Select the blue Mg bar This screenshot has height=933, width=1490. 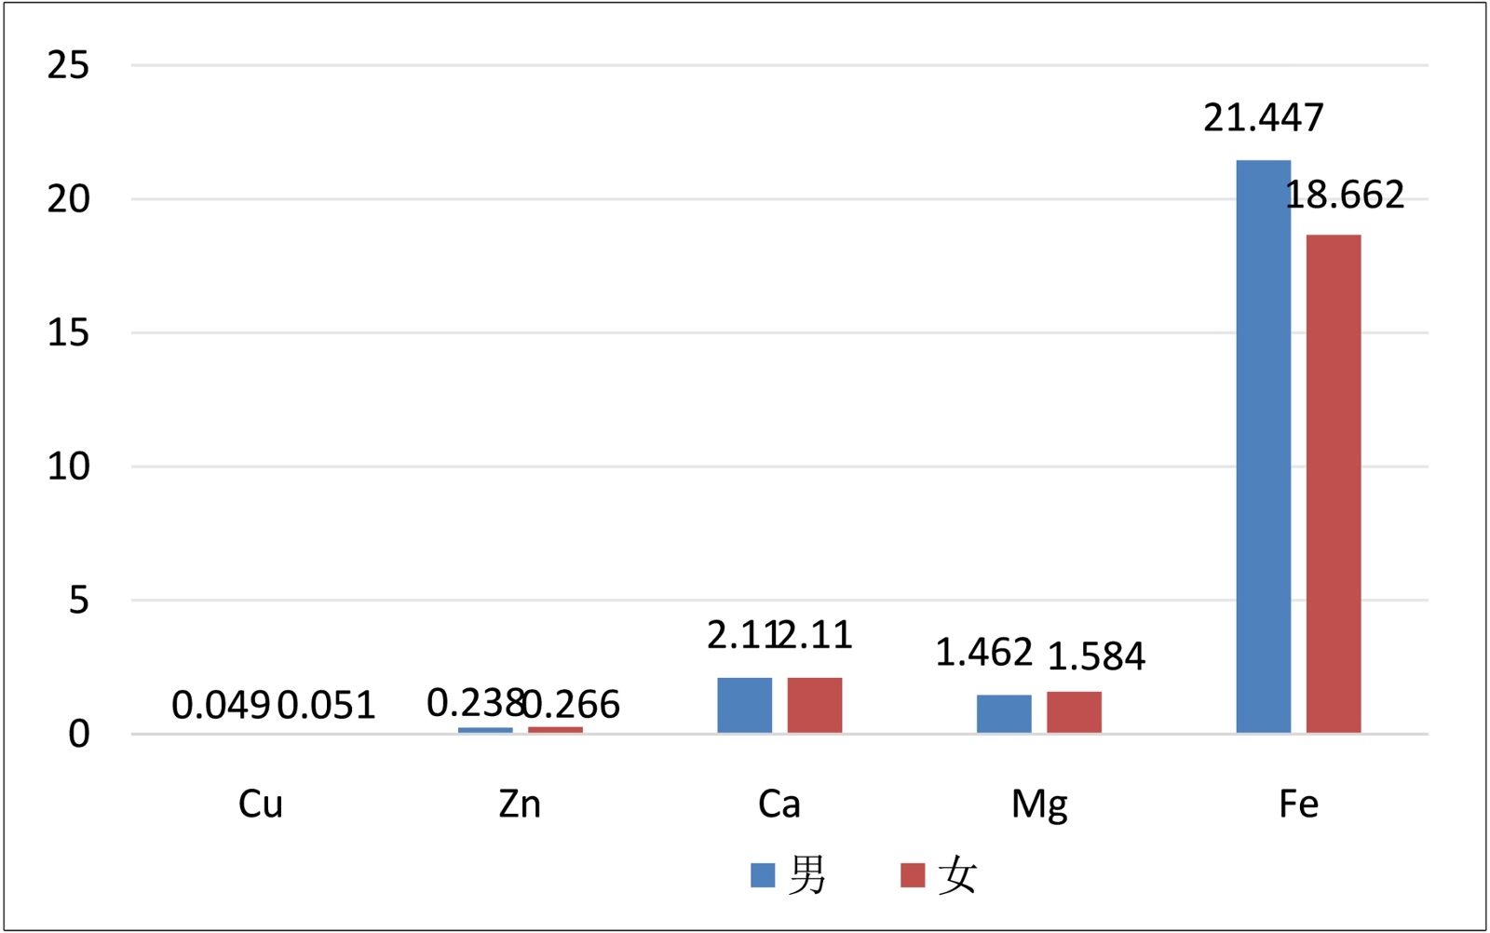(1004, 714)
